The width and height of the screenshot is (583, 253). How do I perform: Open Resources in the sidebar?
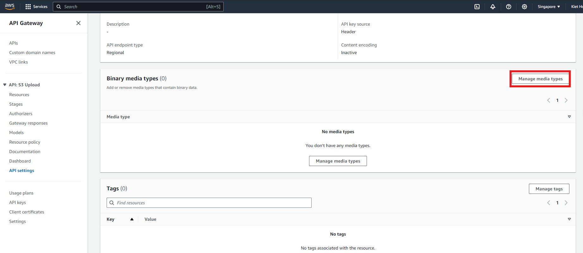(19, 95)
